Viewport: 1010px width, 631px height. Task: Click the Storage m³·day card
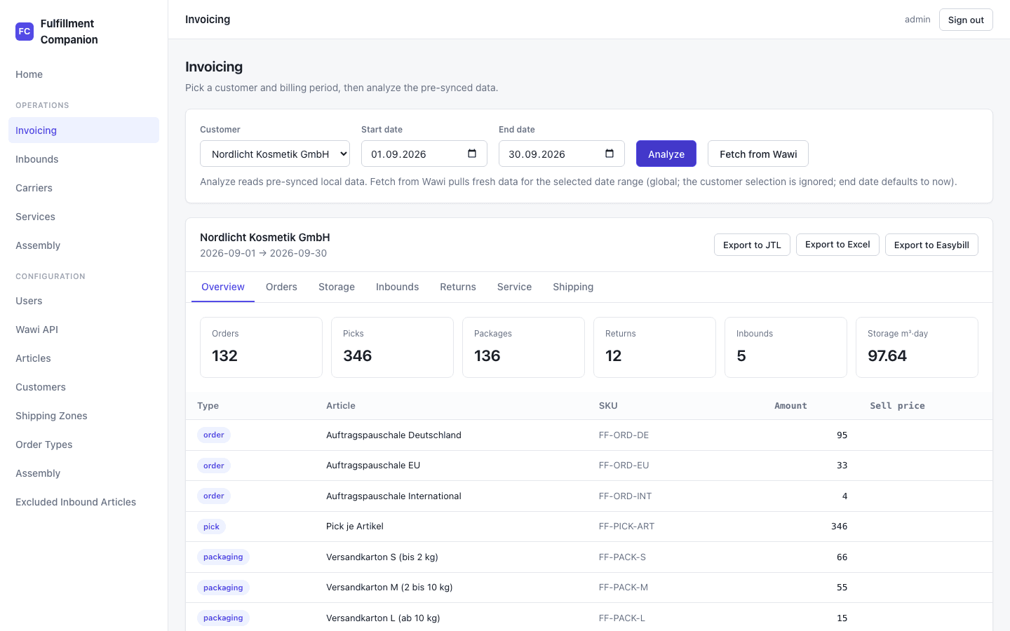[917, 347]
